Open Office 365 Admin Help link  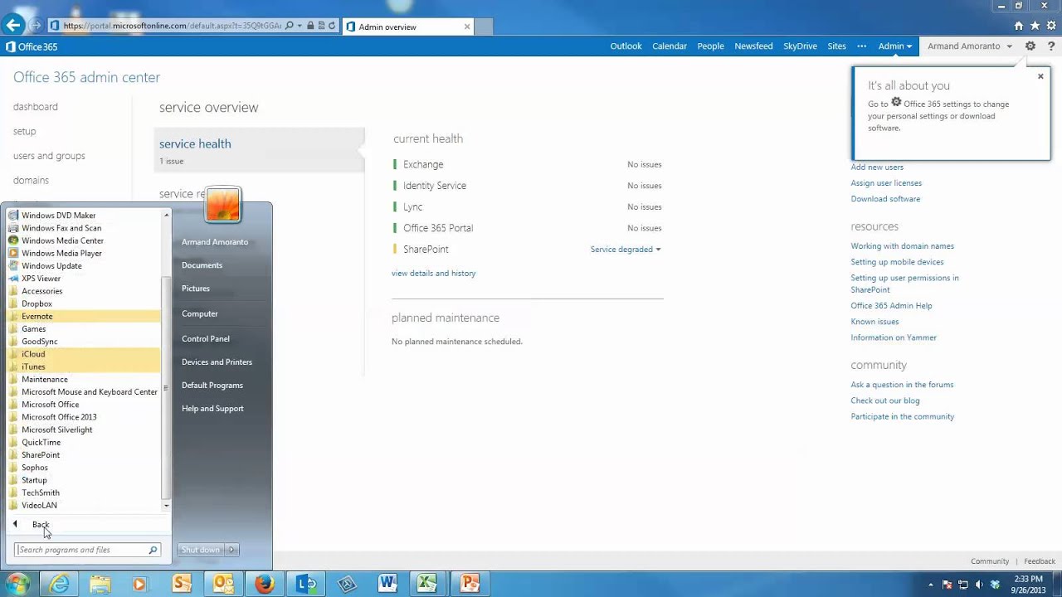pyautogui.click(x=891, y=306)
